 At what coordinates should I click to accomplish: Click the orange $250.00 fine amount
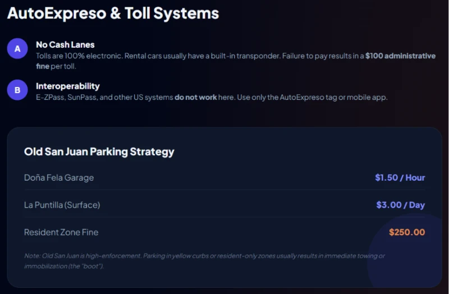coord(407,232)
